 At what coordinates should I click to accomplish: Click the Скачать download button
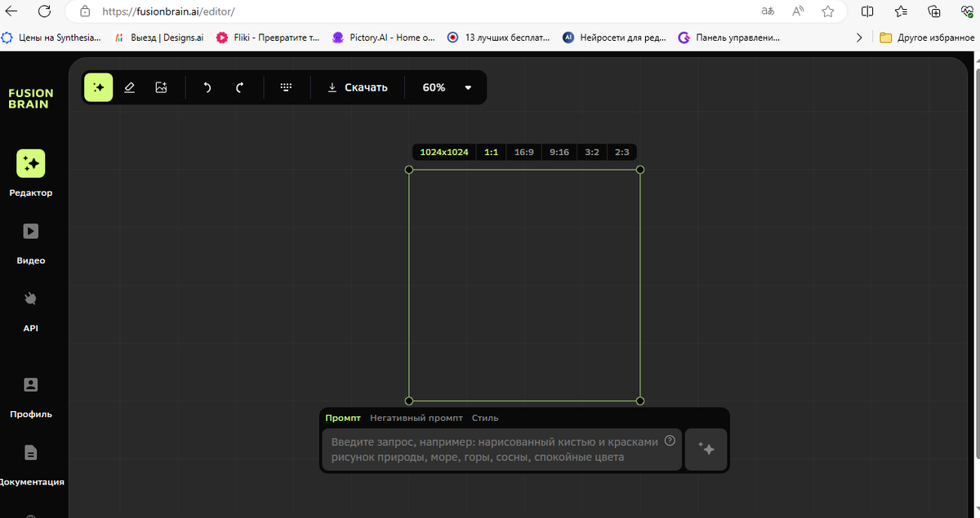point(358,87)
